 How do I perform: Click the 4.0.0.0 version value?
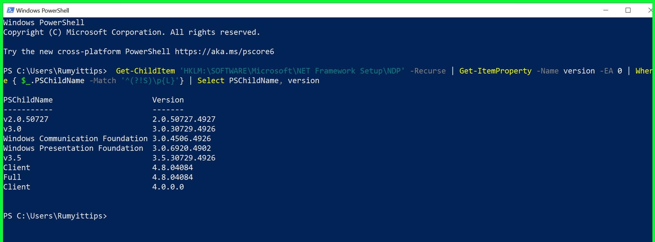[168, 187]
